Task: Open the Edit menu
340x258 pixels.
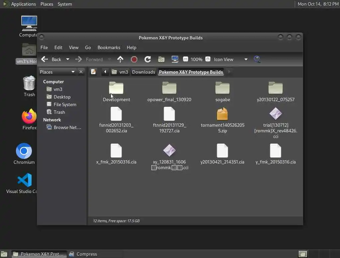Action: pos(58,47)
